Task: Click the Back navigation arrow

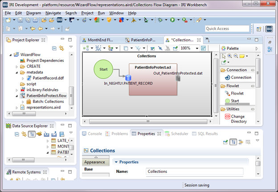Action: [41, 29]
